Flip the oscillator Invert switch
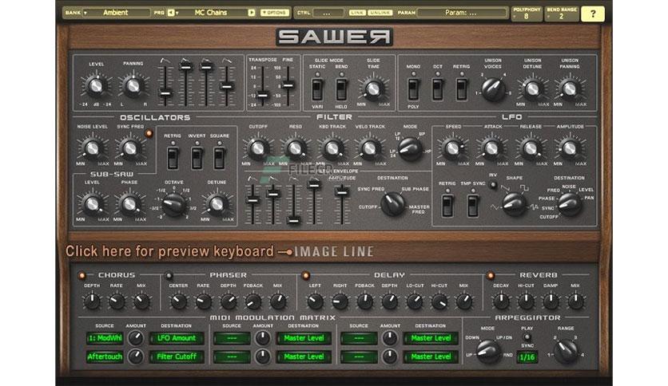The image size is (668, 386). click(197, 157)
